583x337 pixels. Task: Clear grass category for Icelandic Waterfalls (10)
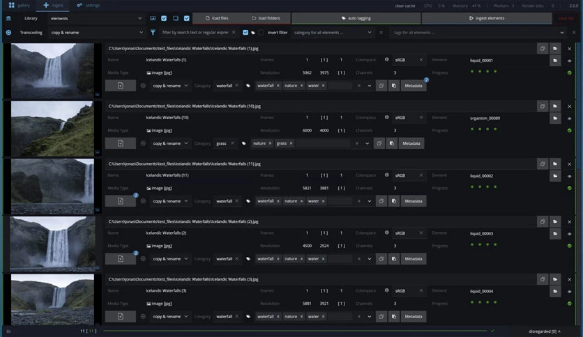pyautogui.click(x=232, y=143)
